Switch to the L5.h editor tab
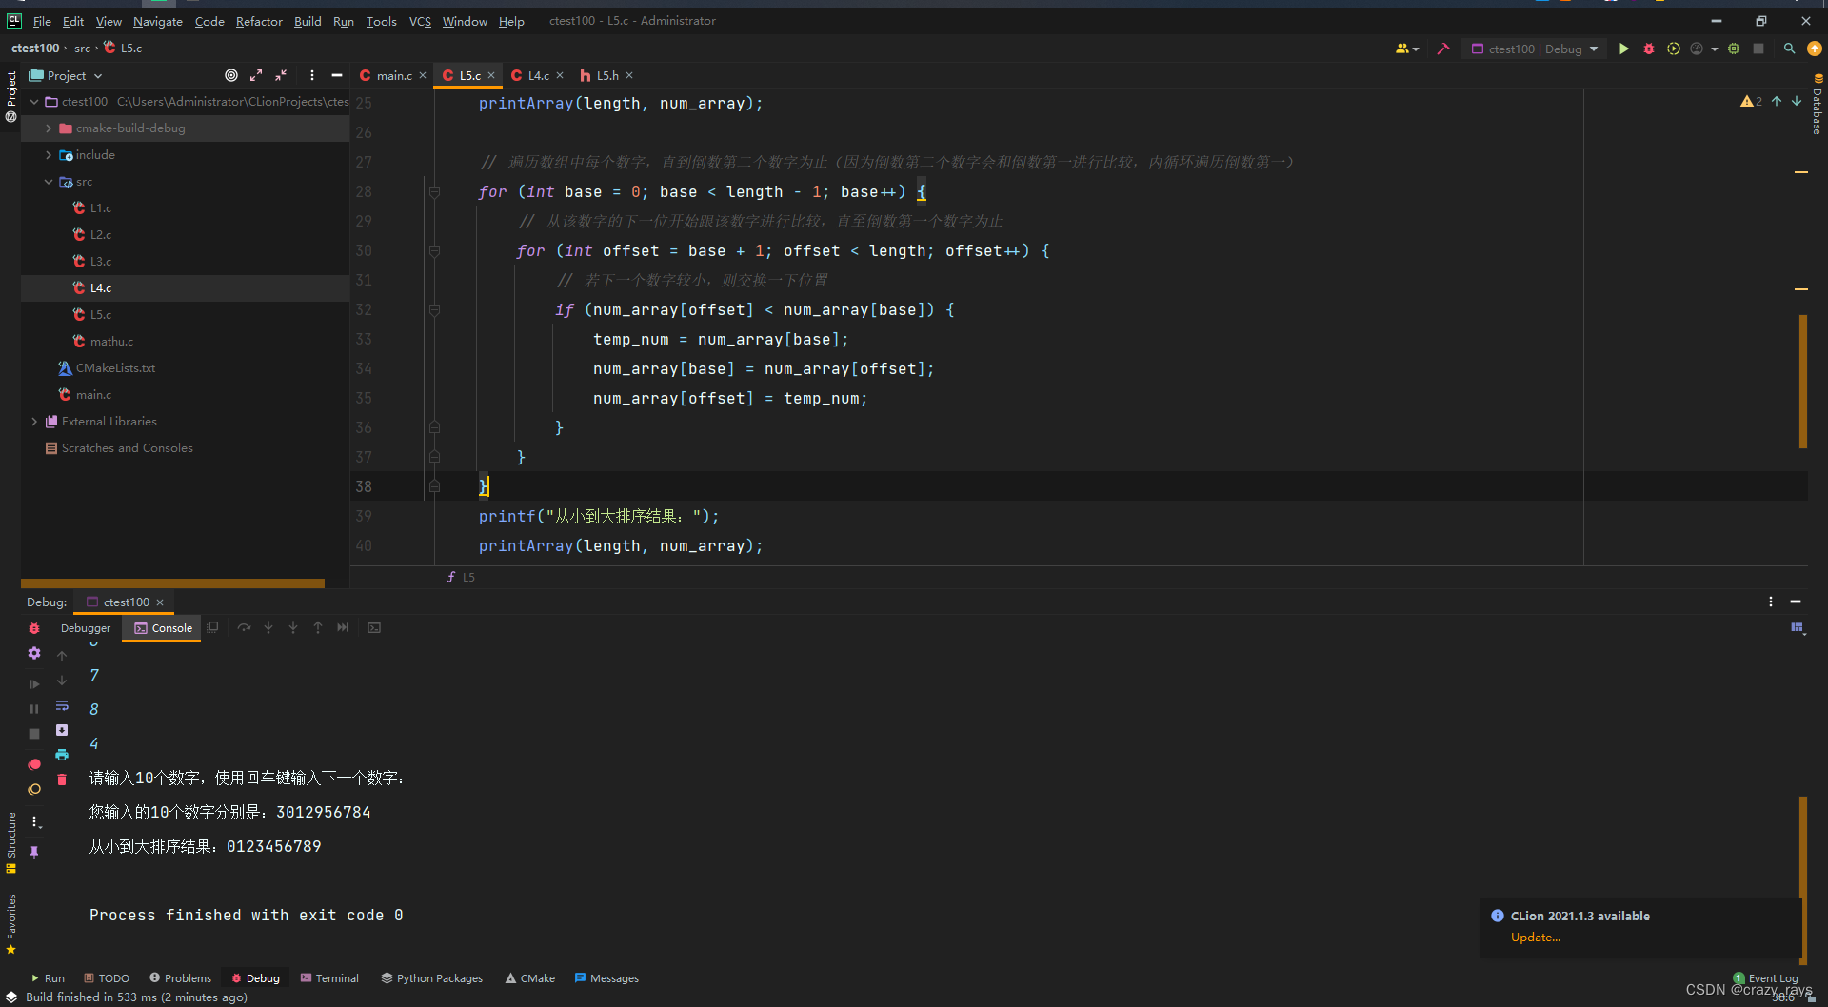Viewport: 1828px width, 1007px height. (606, 75)
